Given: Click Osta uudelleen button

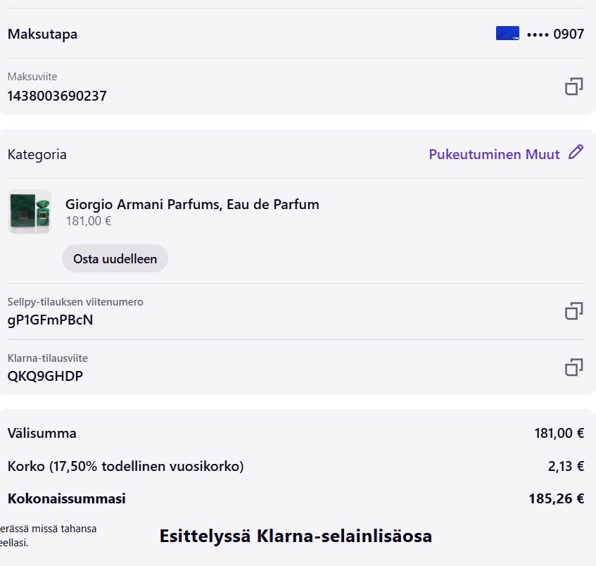Looking at the screenshot, I should coord(115,258).
